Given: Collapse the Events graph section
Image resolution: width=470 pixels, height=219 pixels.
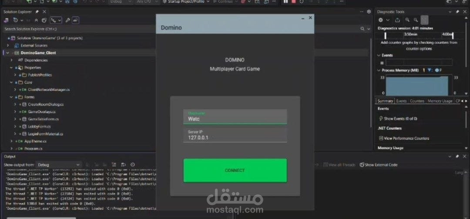Looking at the screenshot, I should (379, 55).
